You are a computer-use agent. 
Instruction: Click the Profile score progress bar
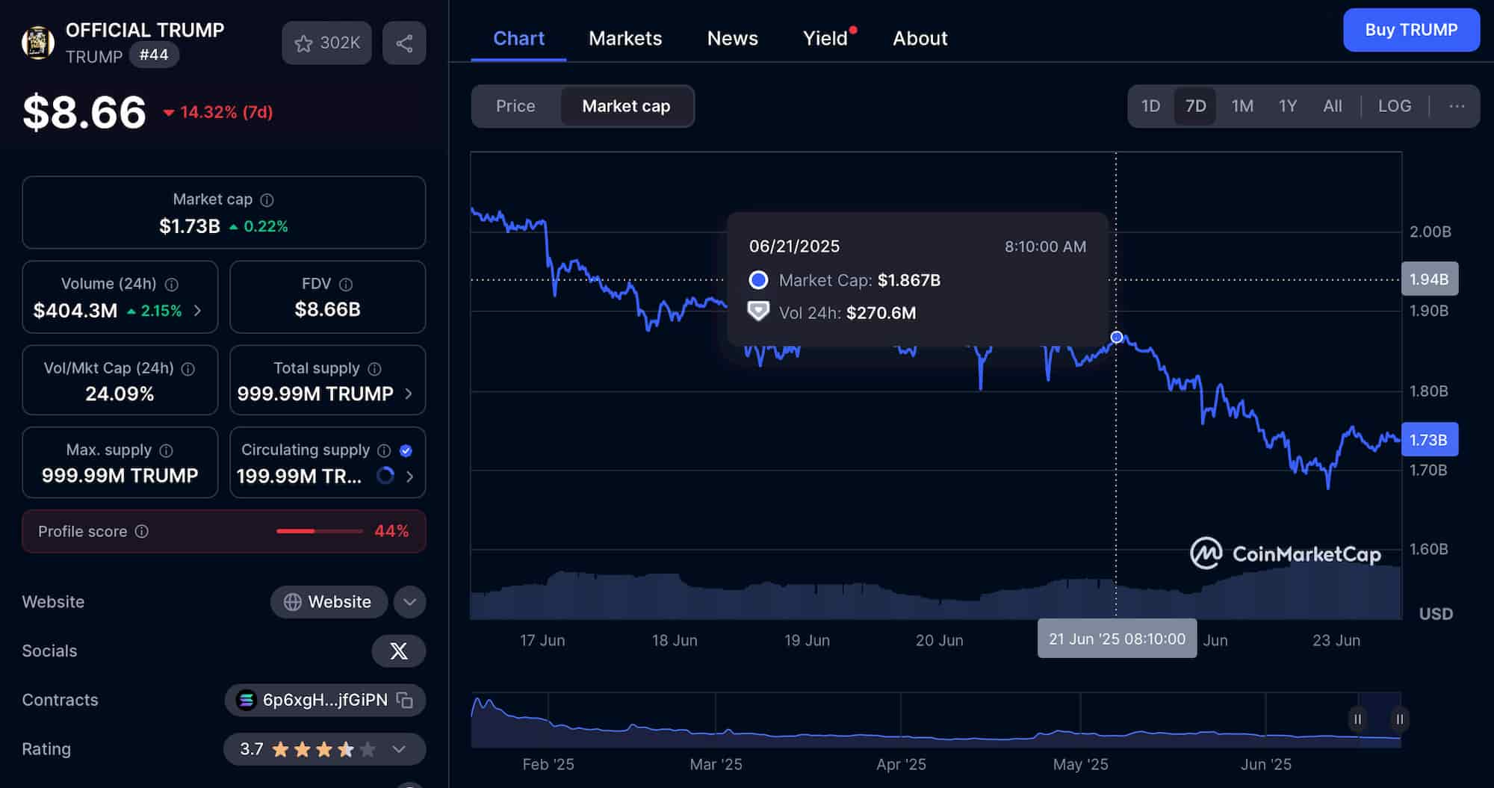[x=320, y=531]
